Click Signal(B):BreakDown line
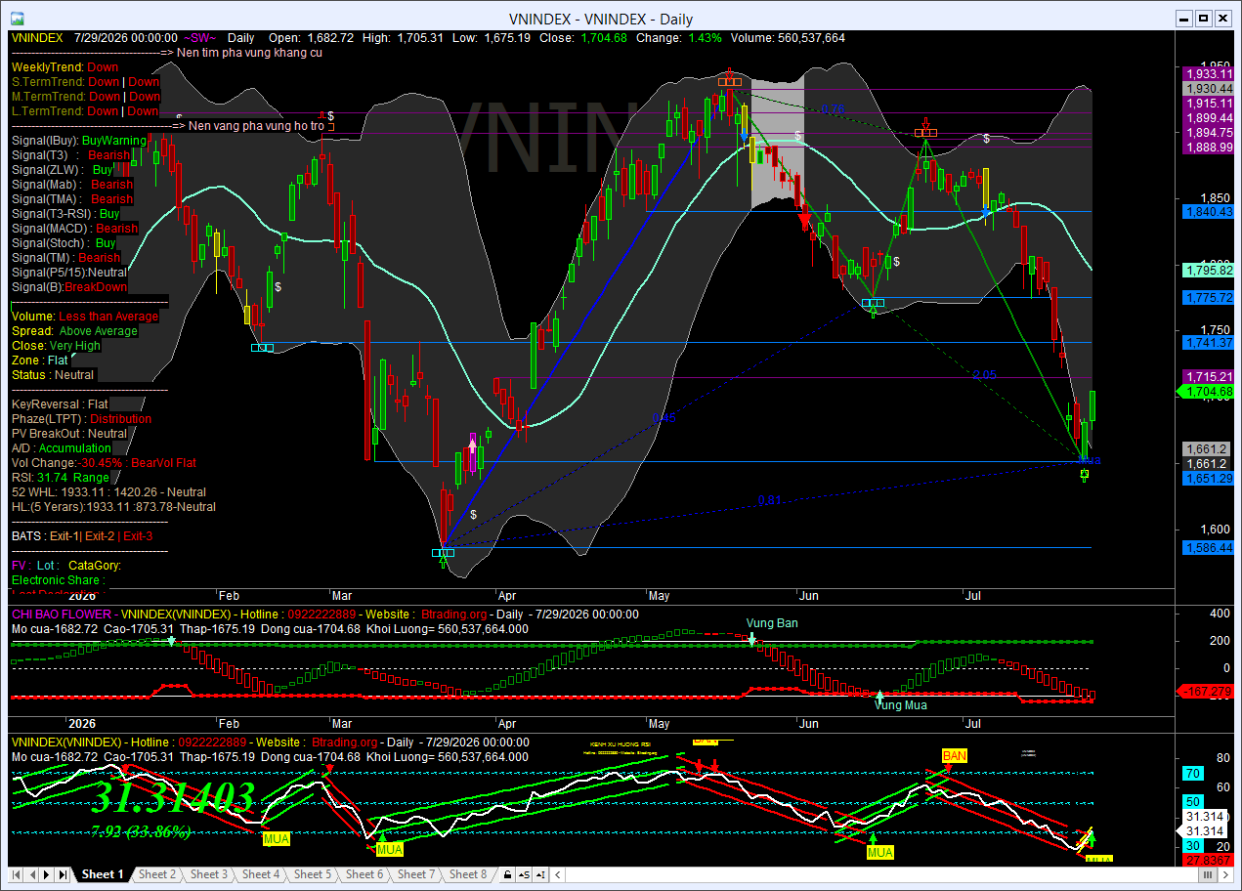 click(68, 287)
